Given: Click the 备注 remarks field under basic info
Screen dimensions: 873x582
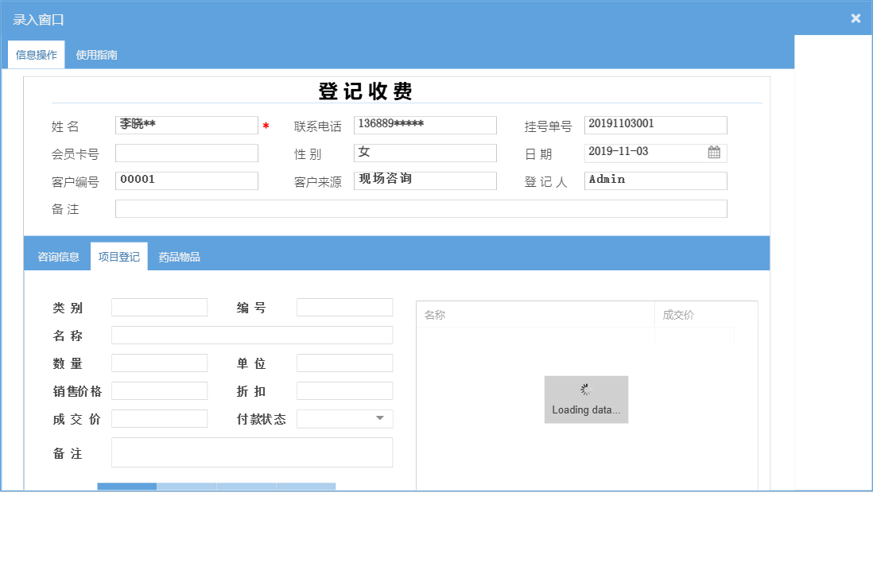Looking at the screenshot, I should (x=421, y=208).
